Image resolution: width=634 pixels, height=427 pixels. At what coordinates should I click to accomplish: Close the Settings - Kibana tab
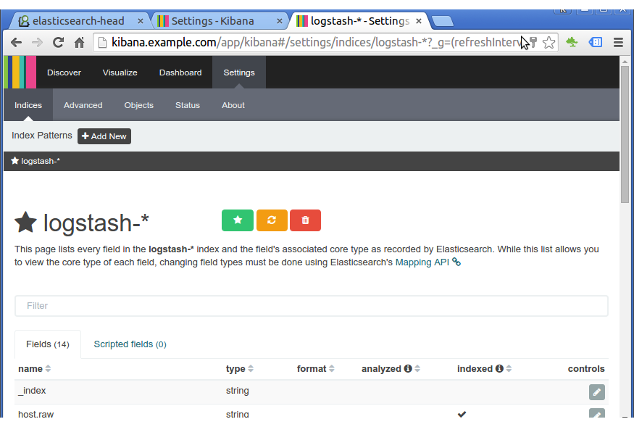280,21
